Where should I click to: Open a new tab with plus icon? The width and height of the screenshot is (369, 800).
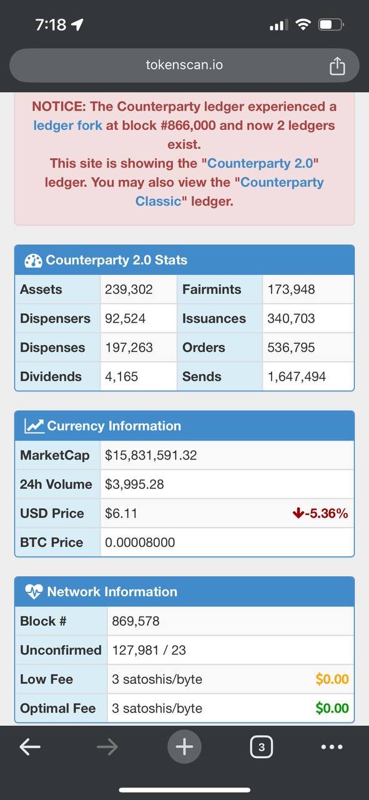click(184, 746)
